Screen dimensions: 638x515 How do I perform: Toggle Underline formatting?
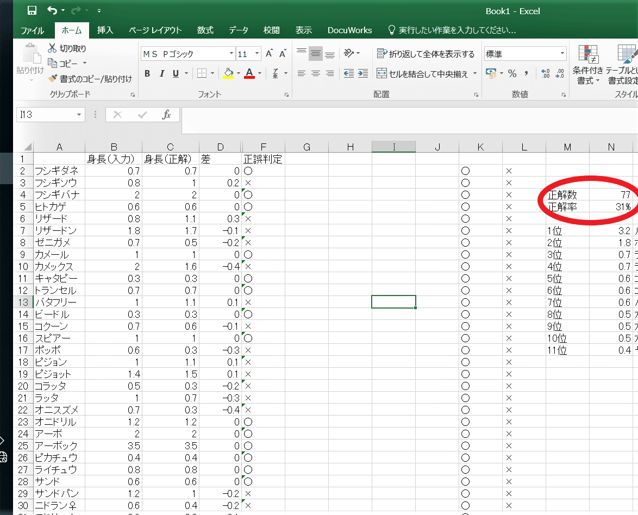coord(176,73)
